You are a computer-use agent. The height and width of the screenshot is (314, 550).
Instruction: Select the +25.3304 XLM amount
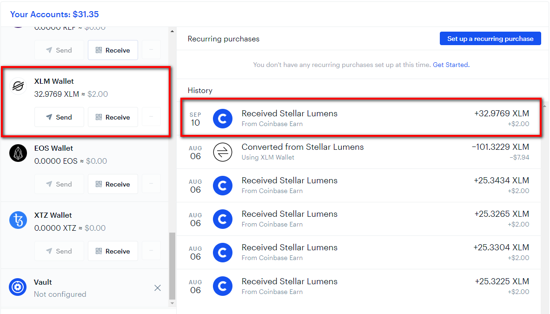click(x=501, y=247)
